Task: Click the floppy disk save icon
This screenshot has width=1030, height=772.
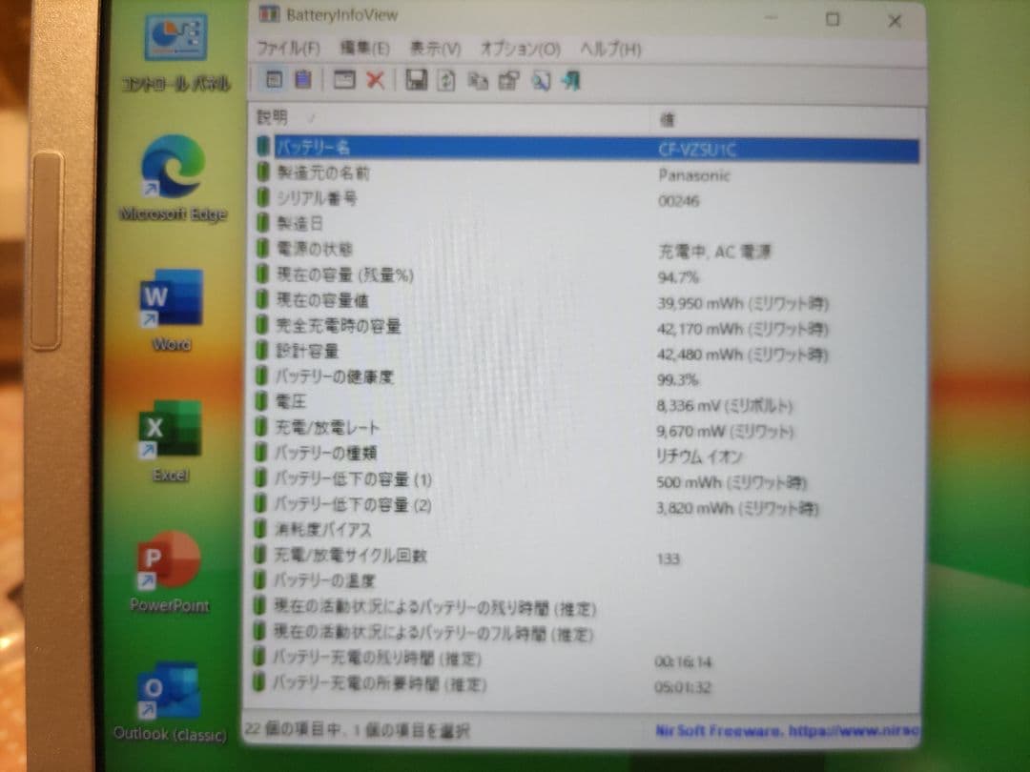Action: (x=416, y=81)
